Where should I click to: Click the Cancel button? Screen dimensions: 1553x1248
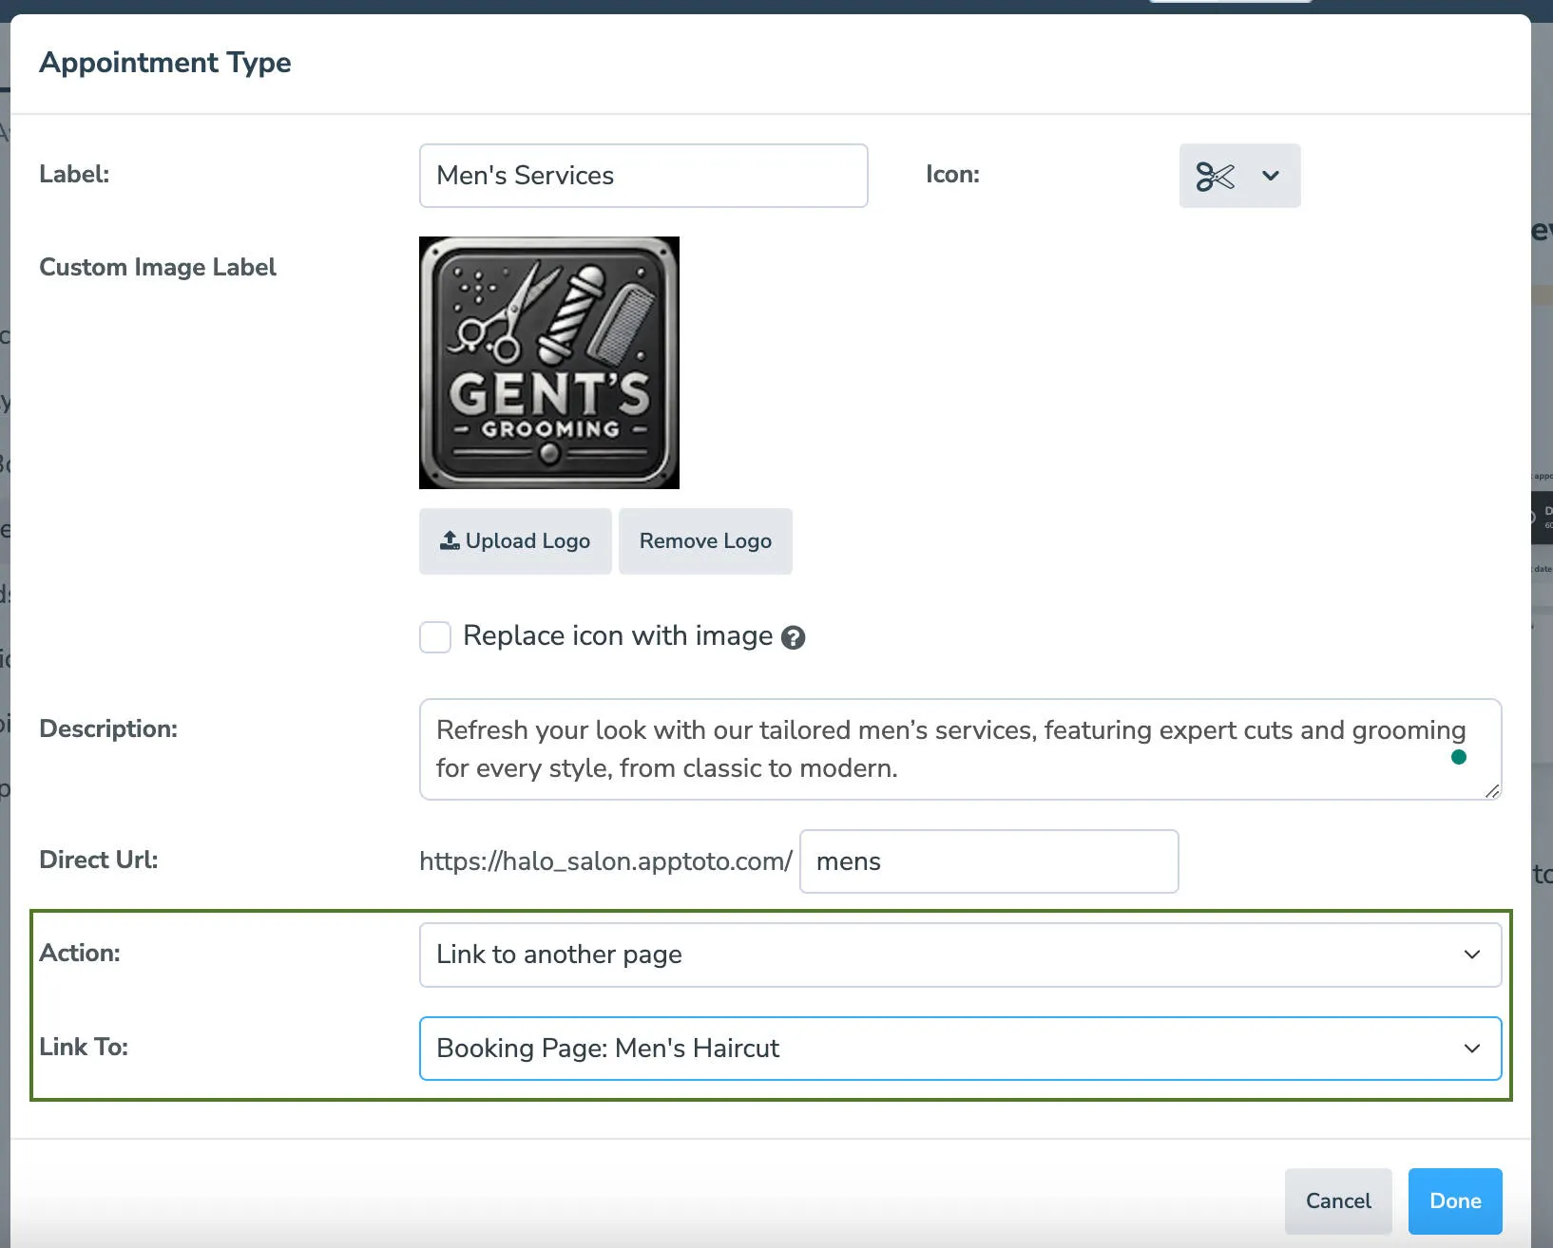[x=1337, y=1201]
